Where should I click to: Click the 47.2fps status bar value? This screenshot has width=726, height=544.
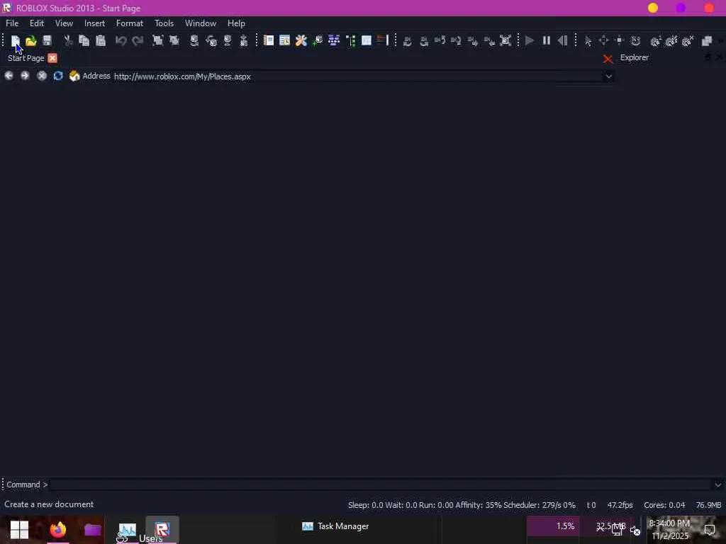620,505
